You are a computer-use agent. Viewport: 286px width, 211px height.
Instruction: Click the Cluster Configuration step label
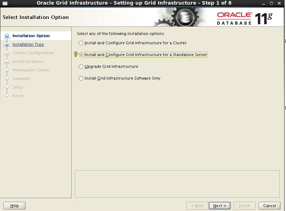(x=33, y=53)
